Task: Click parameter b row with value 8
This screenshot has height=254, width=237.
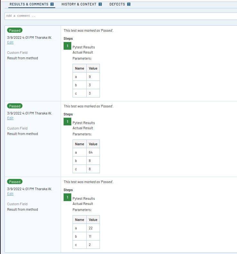Action: click(x=86, y=161)
